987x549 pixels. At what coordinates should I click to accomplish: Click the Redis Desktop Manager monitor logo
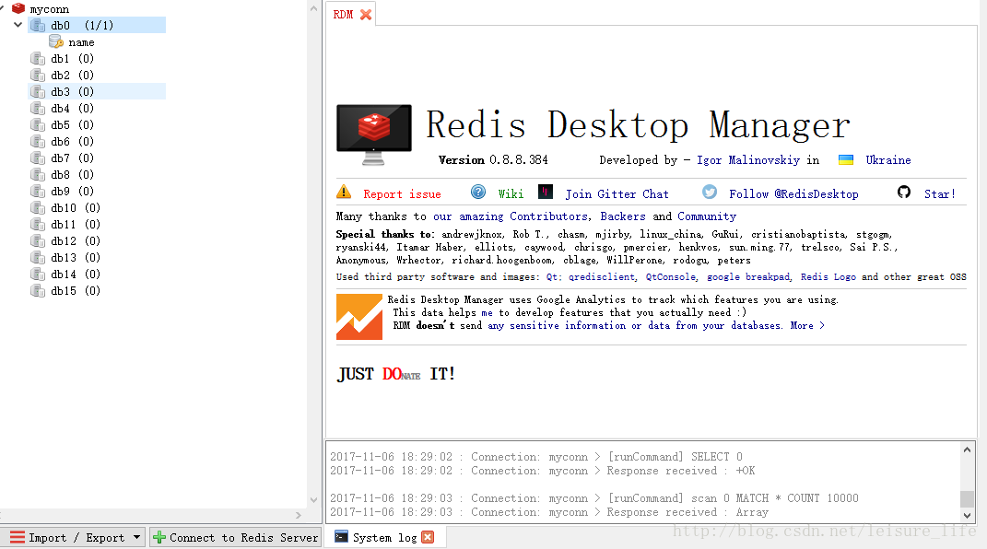click(374, 134)
